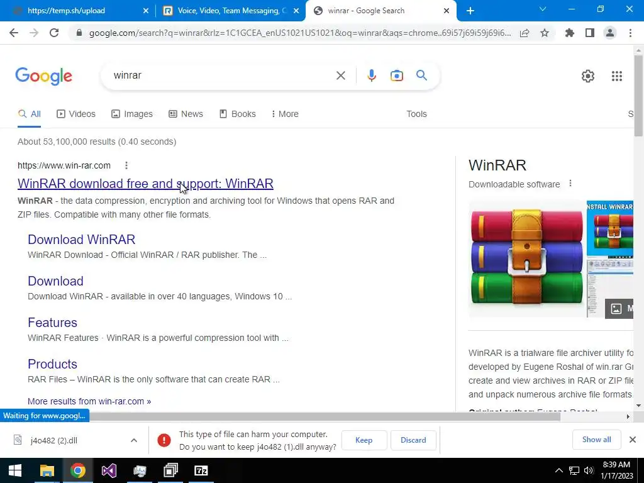Expand the More search categories menu
The height and width of the screenshot is (483, 644).
(285, 114)
